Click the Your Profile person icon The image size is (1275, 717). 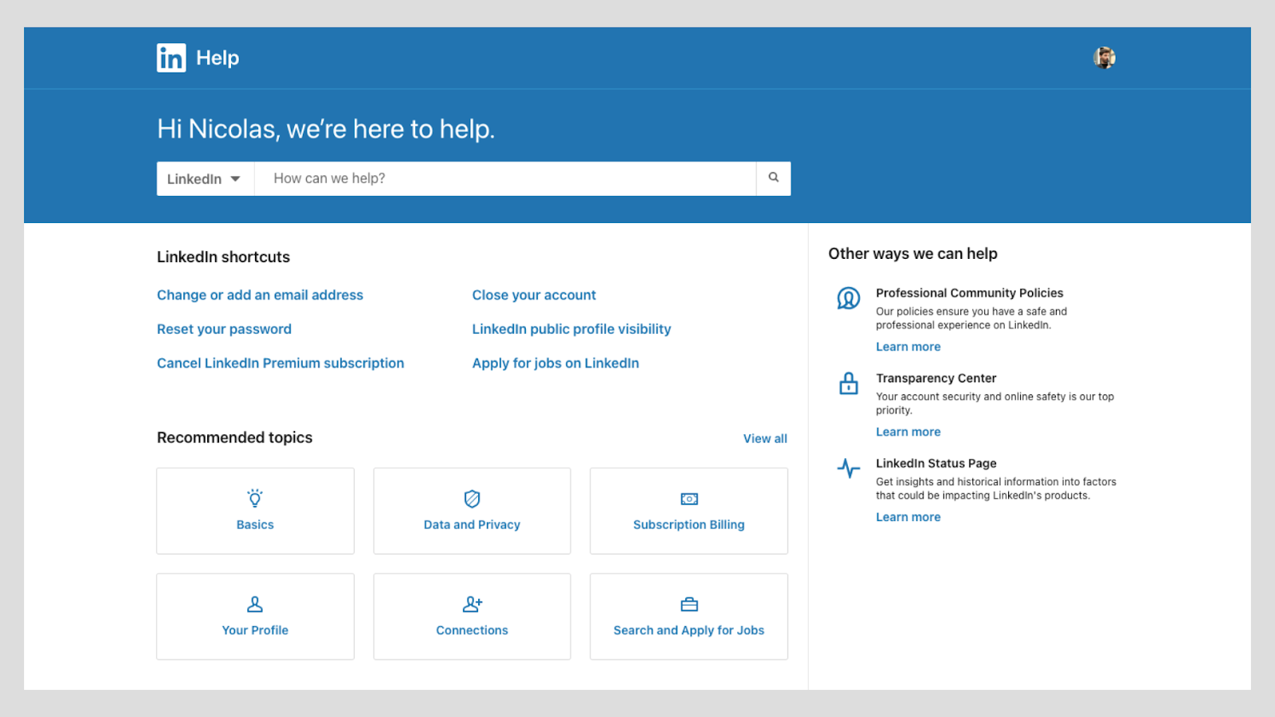coord(255,604)
